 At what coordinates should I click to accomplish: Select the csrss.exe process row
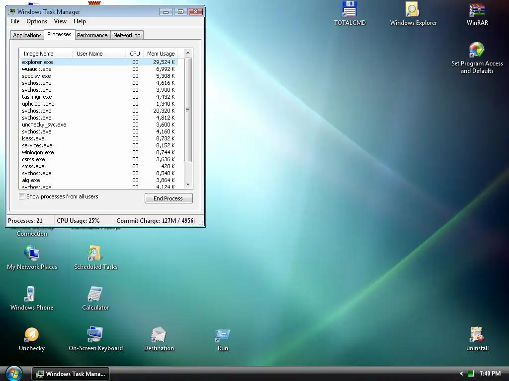(99, 159)
